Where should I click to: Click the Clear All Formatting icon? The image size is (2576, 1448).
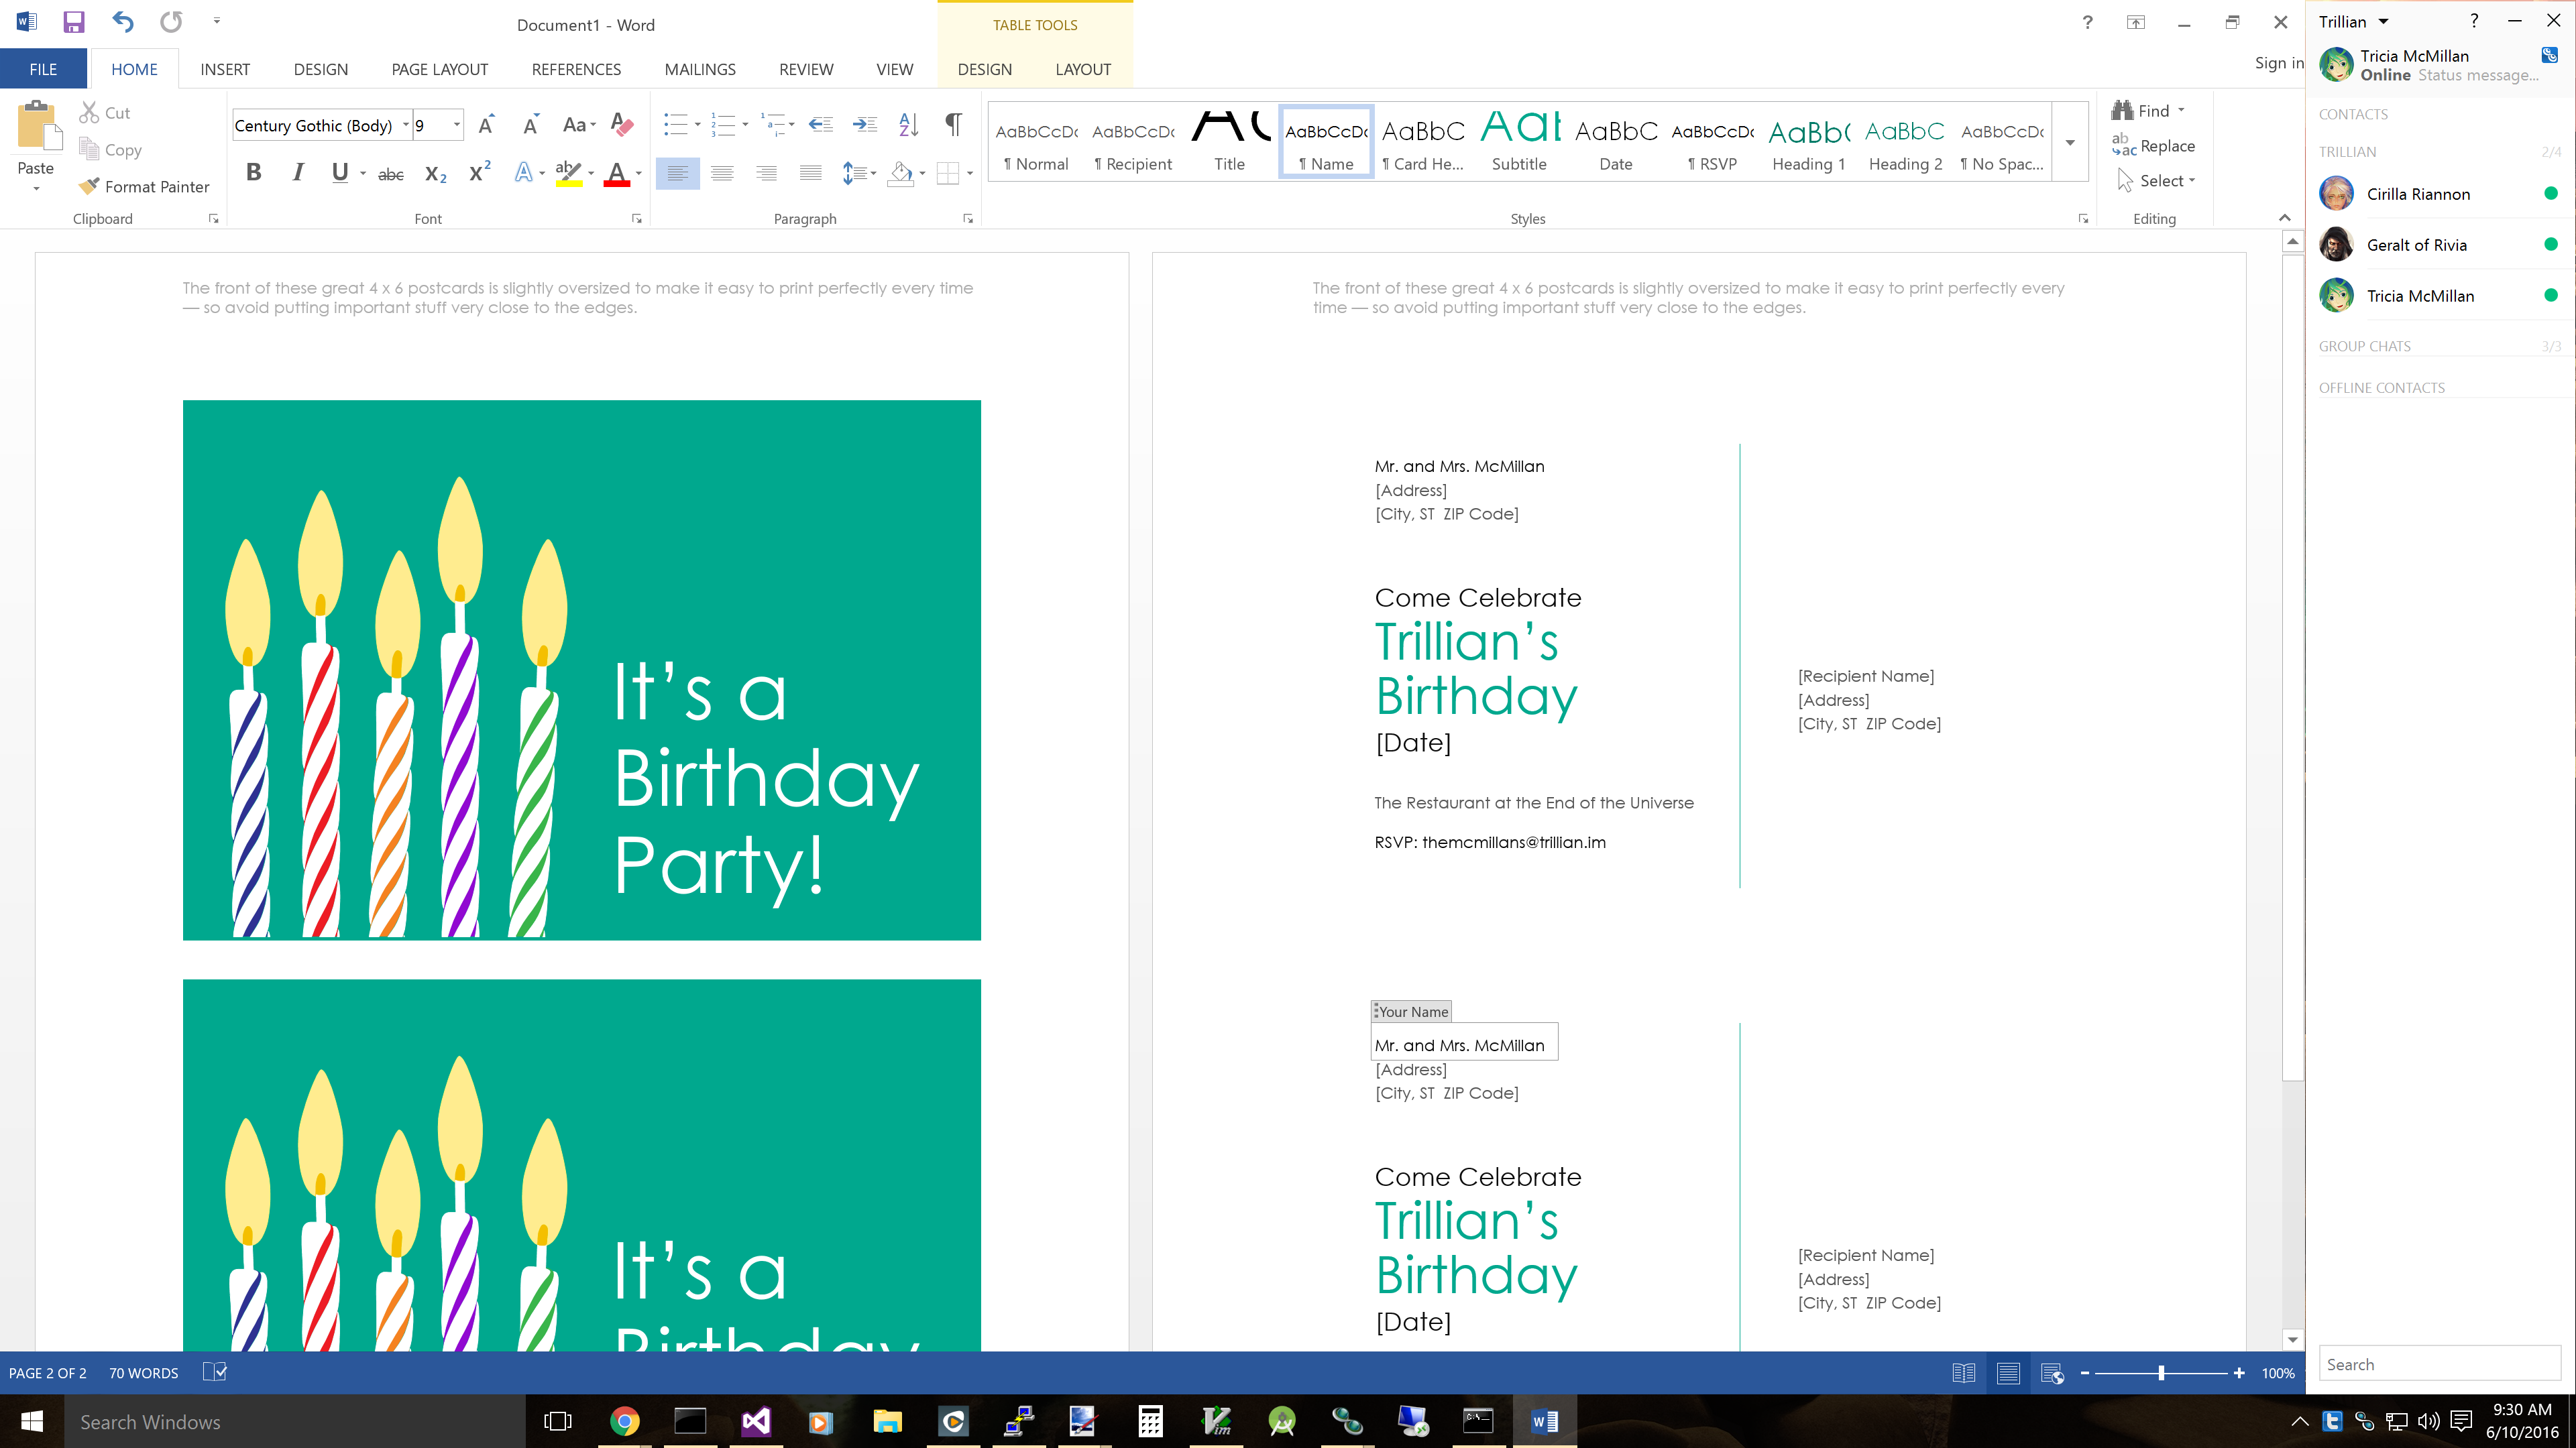pyautogui.click(x=621, y=125)
